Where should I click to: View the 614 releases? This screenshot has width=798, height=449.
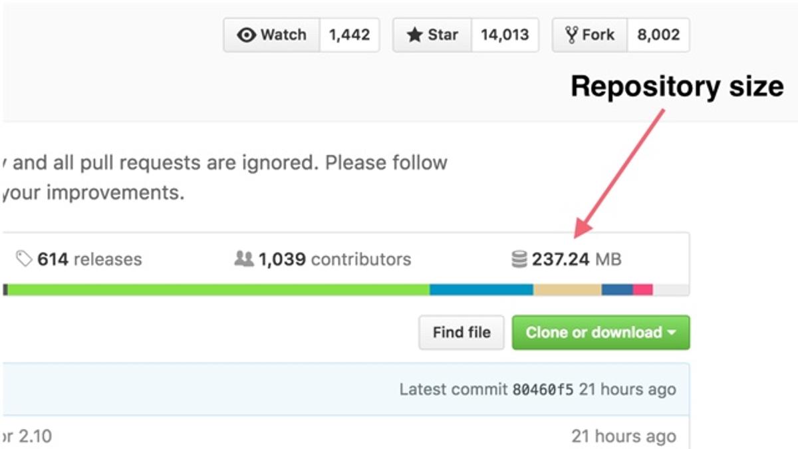pyautogui.click(x=89, y=259)
